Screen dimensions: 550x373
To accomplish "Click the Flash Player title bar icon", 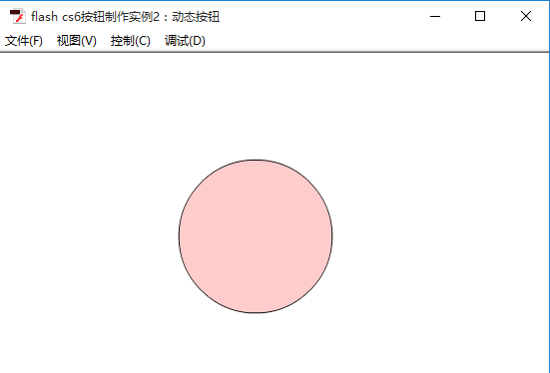I will click(17, 17).
